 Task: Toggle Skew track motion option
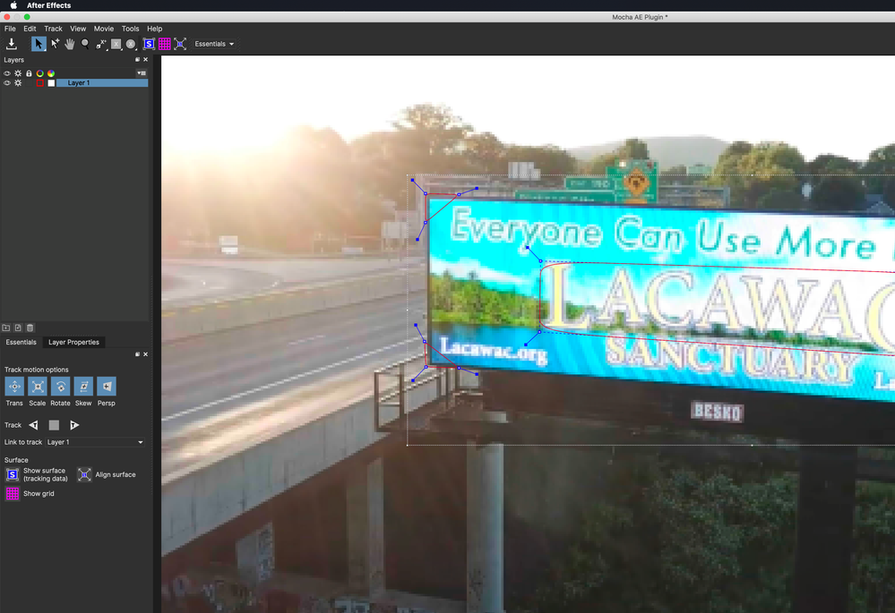83,387
